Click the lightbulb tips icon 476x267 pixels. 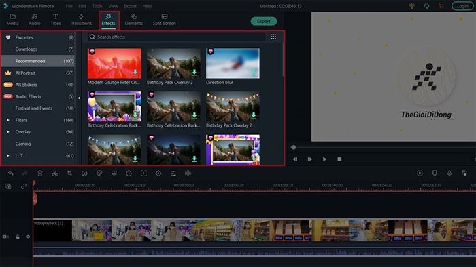[412, 5]
